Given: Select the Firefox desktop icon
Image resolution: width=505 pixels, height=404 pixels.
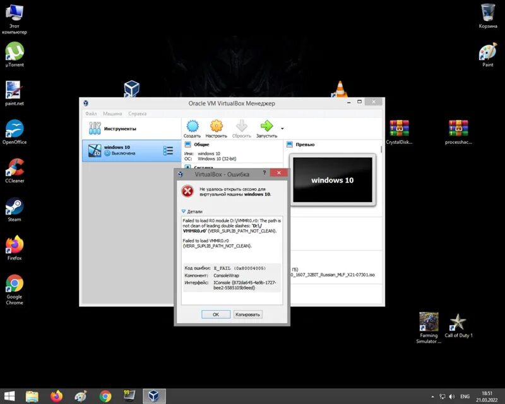Looking at the screenshot, I should [14, 247].
